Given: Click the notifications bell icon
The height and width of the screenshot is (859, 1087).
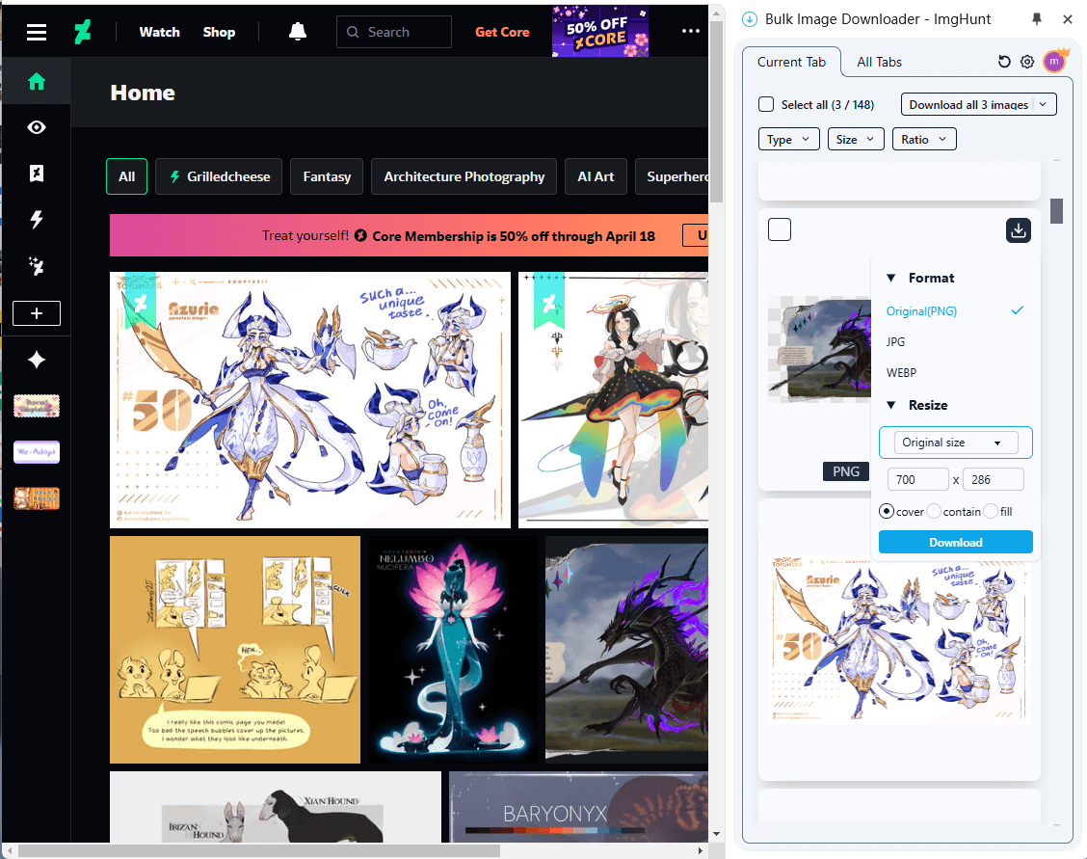Looking at the screenshot, I should (297, 31).
